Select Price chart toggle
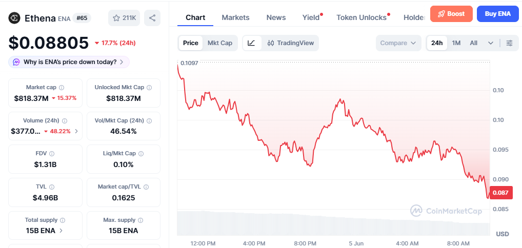 pyautogui.click(x=191, y=43)
